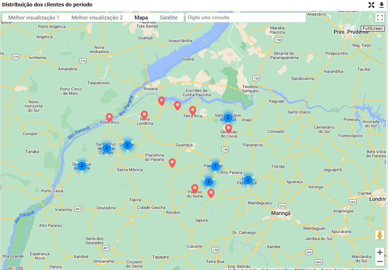388x270 pixels.
Task: Click the Taquarussu town label
Action: (98, 83)
